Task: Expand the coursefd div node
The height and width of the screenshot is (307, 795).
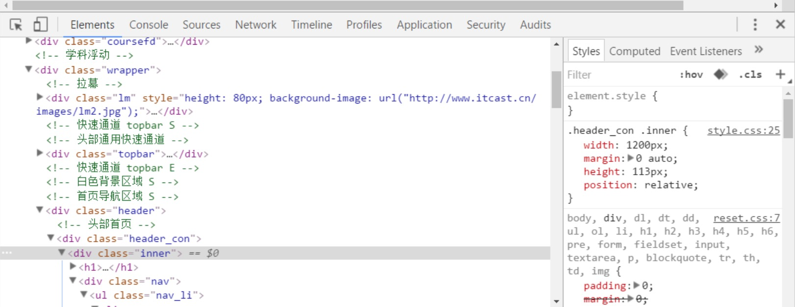Action: (29, 41)
